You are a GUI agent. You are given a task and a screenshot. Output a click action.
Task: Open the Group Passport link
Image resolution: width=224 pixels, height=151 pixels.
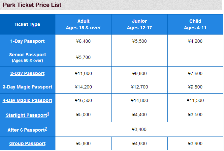pos(27,143)
